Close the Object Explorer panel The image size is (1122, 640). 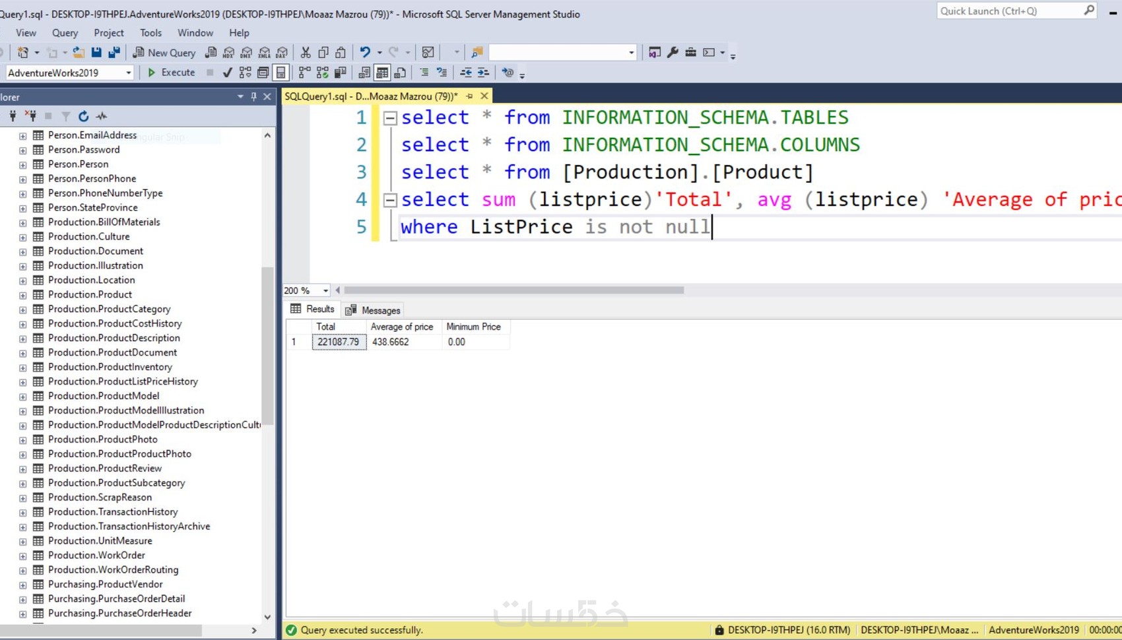267,97
